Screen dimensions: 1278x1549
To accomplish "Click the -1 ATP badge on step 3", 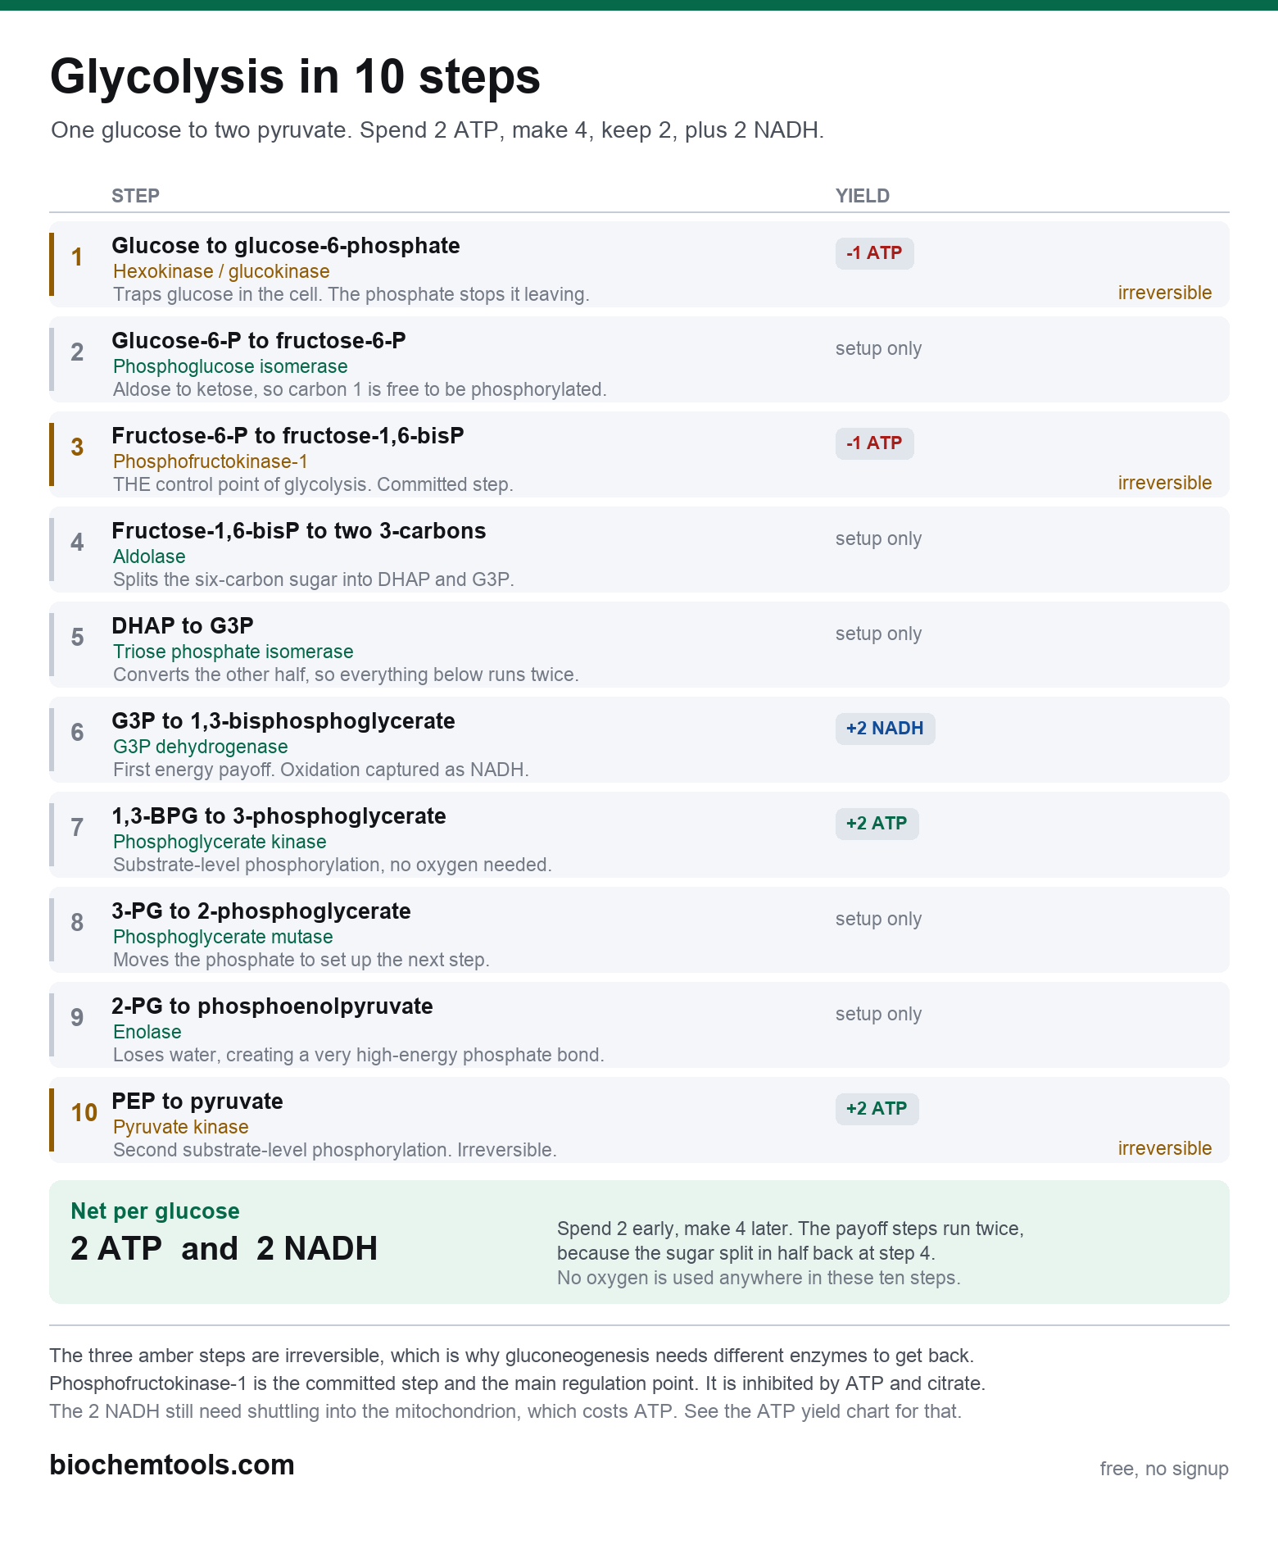I will point(874,443).
